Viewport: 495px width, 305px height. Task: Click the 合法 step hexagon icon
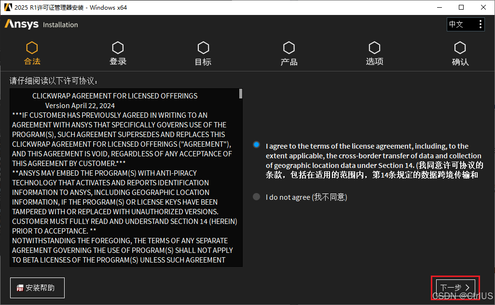point(32,48)
